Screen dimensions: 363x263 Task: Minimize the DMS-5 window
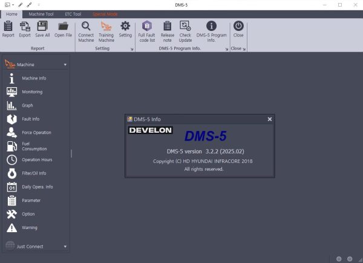pyautogui.click(x=325, y=5)
